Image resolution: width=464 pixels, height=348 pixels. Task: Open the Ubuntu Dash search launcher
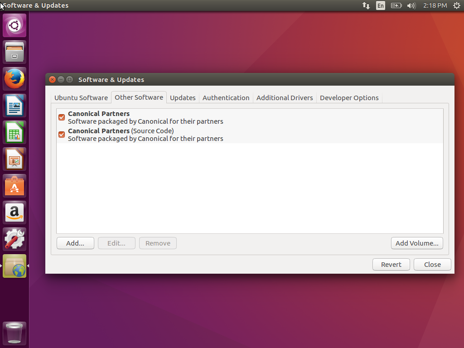[14, 25]
